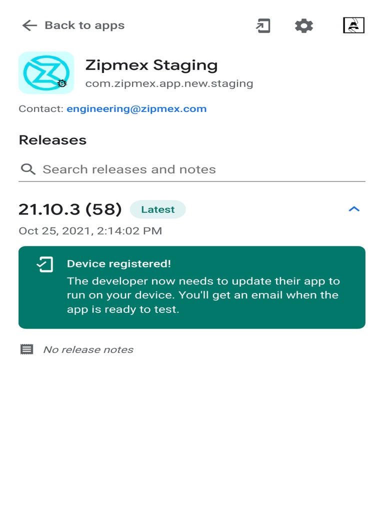Open the engineering@zipmex.com contact link
Image resolution: width=384 pixels, height=512 pixels.
136,108
